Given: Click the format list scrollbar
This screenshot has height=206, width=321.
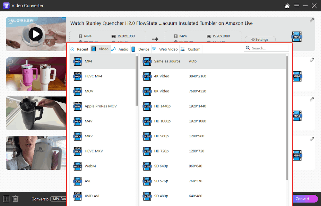Looking at the screenshot, I should [x=137, y=81].
